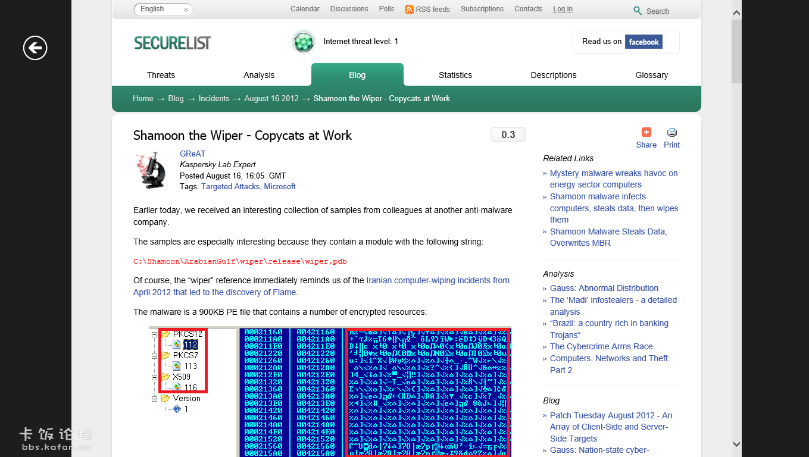The image size is (809, 457).
Task: Select resource 112 in tree
Action: pos(190,345)
